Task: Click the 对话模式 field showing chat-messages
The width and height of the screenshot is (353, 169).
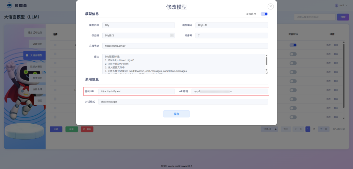Action: coord(183,102)
